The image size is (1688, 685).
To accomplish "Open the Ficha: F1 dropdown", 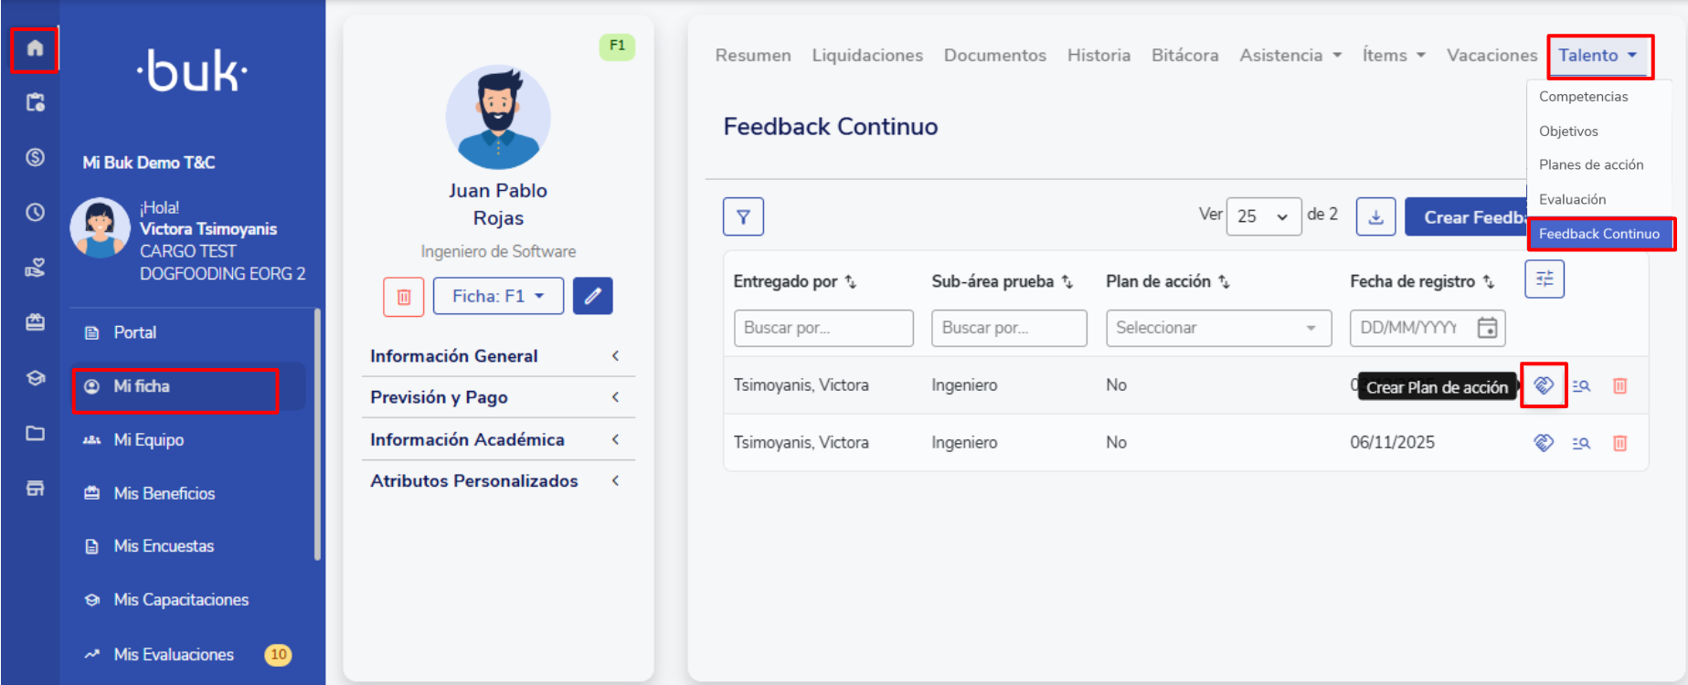I will [498, 296].
